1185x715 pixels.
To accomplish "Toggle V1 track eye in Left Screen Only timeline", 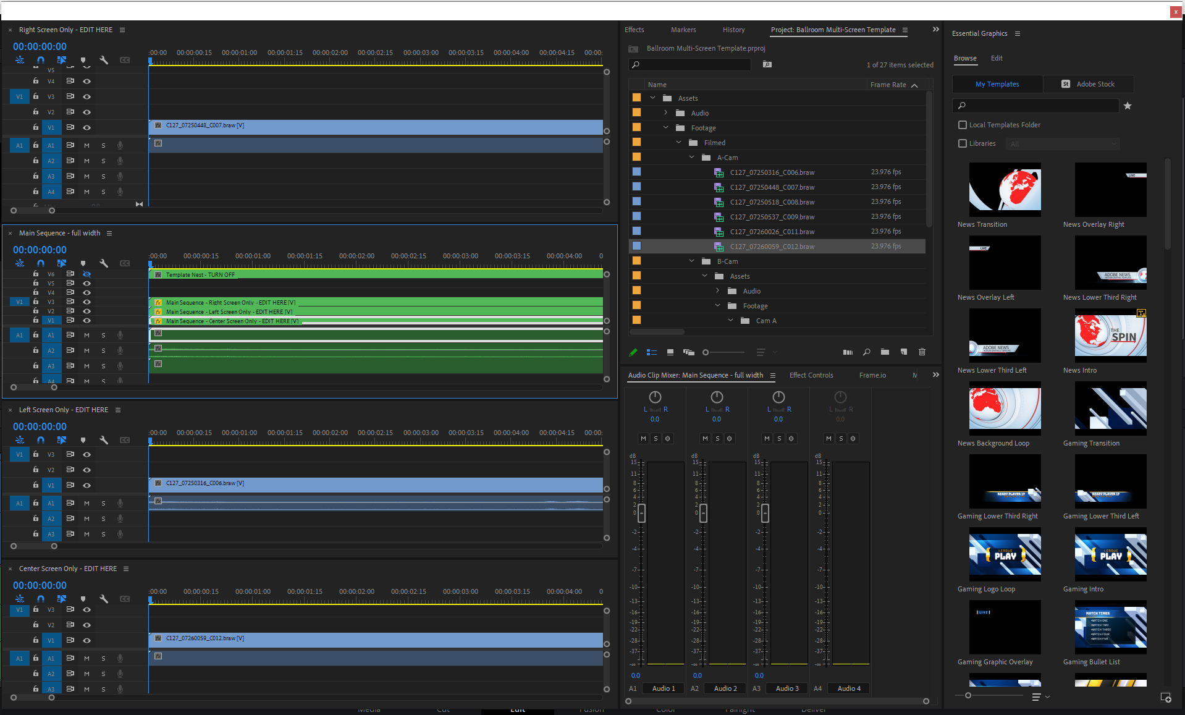I will tap(87, 485).
